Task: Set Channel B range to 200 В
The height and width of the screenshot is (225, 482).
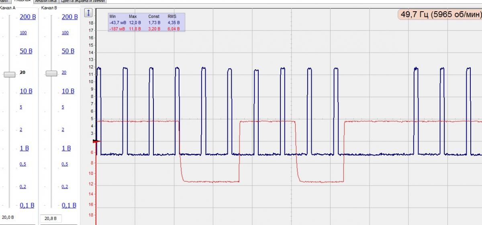Action: coord(69,17)
